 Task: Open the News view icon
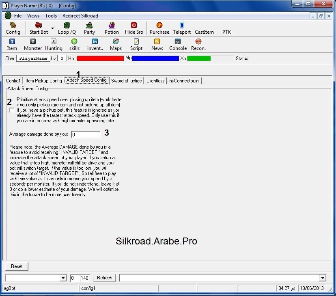point(157,45)
